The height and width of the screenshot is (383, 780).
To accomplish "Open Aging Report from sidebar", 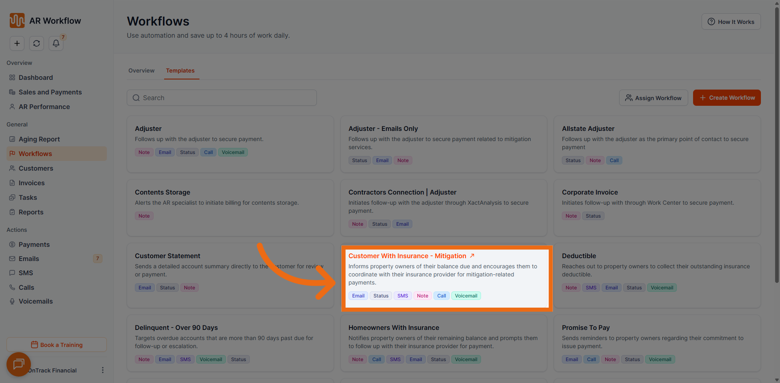I will point(39,139).
